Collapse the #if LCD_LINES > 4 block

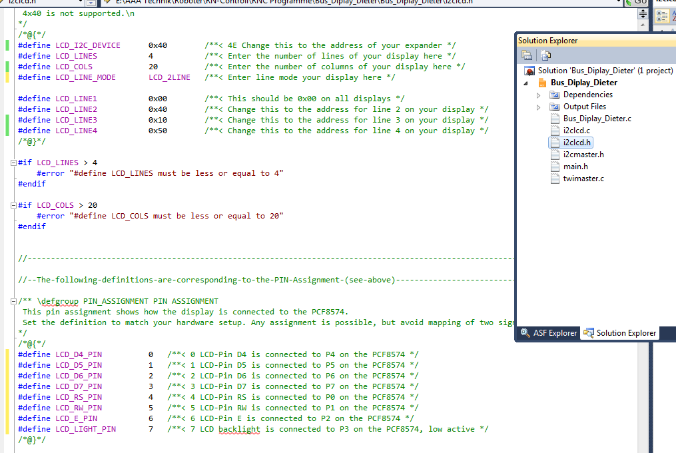coord(13,163)
